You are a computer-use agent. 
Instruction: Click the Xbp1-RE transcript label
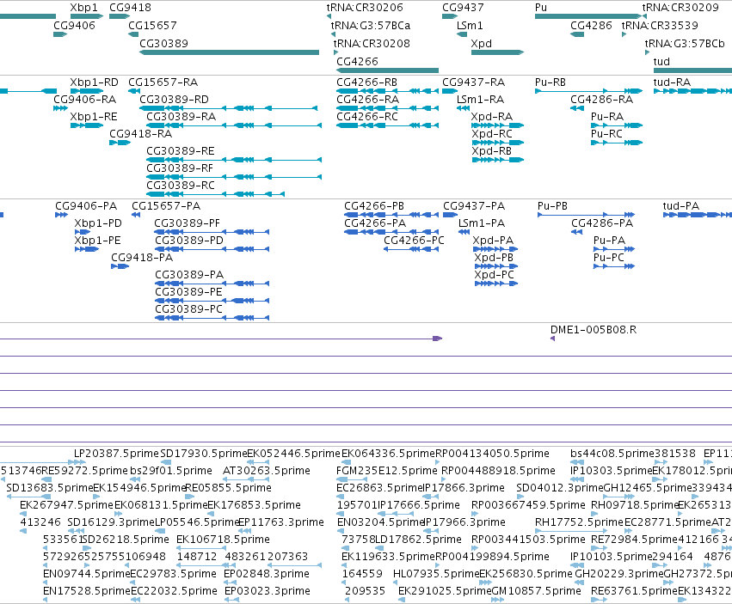[94, 117]
